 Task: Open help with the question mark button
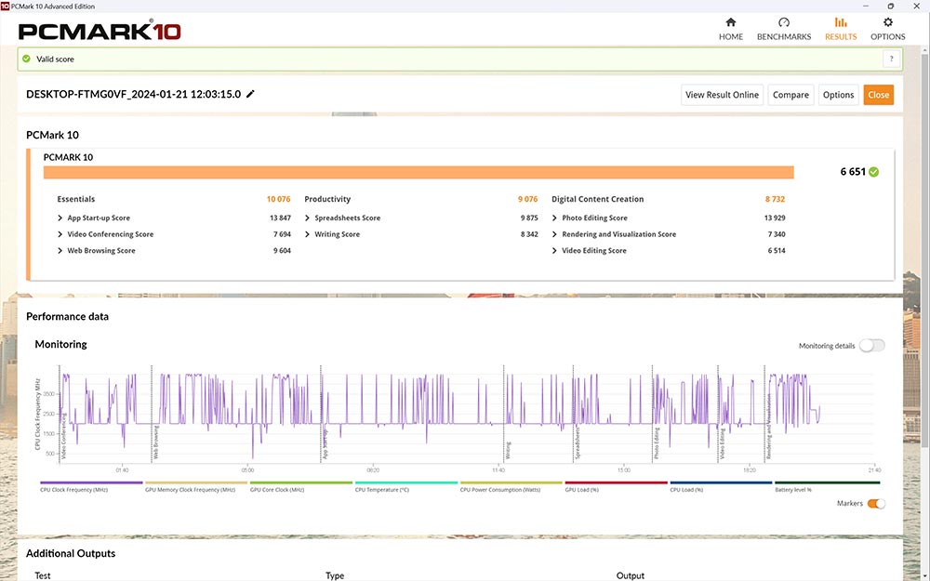point(891,59)
